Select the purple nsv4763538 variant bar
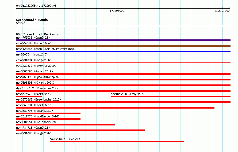 123,40
